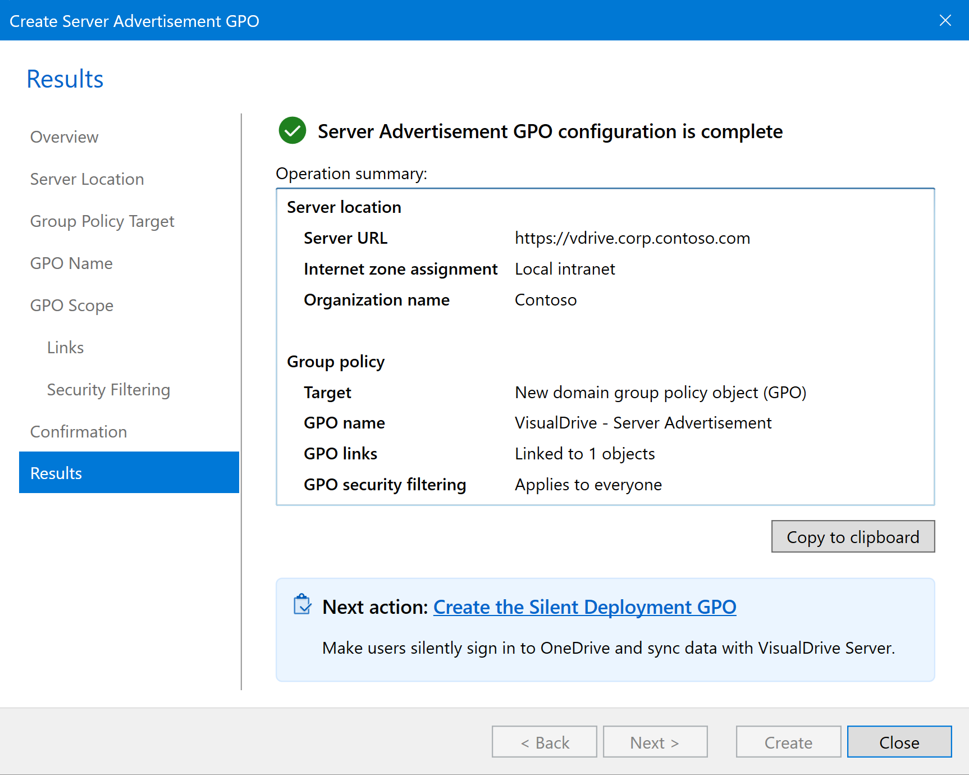The width and height of the screenshot is (969, 775).
Task: Click the clipboard next-action icon
Action: pyautogui.click(x=302, y=605)
